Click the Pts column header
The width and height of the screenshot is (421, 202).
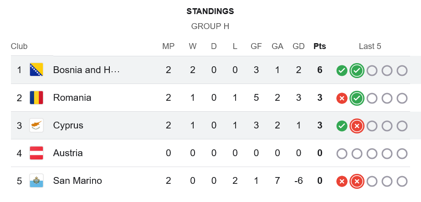click(x=320, y=46)
